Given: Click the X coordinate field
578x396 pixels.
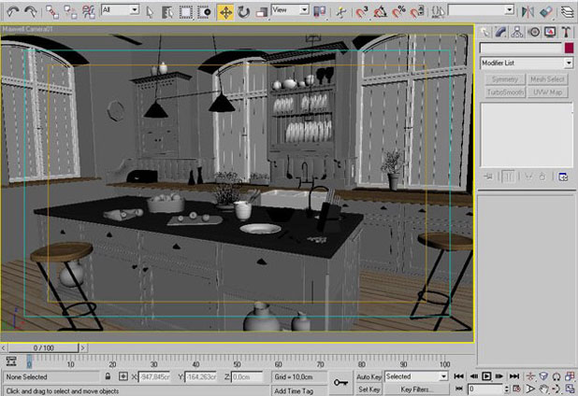Looking at the screenshot, I should coord(154,377).
